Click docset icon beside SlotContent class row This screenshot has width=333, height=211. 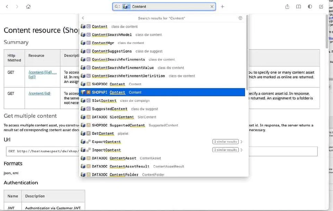click(83, 100)
